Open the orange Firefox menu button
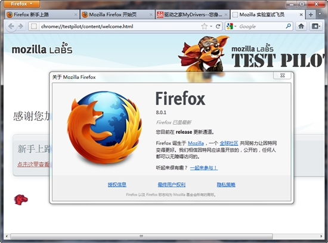This screenshot has width=328, height=243. 21,4
